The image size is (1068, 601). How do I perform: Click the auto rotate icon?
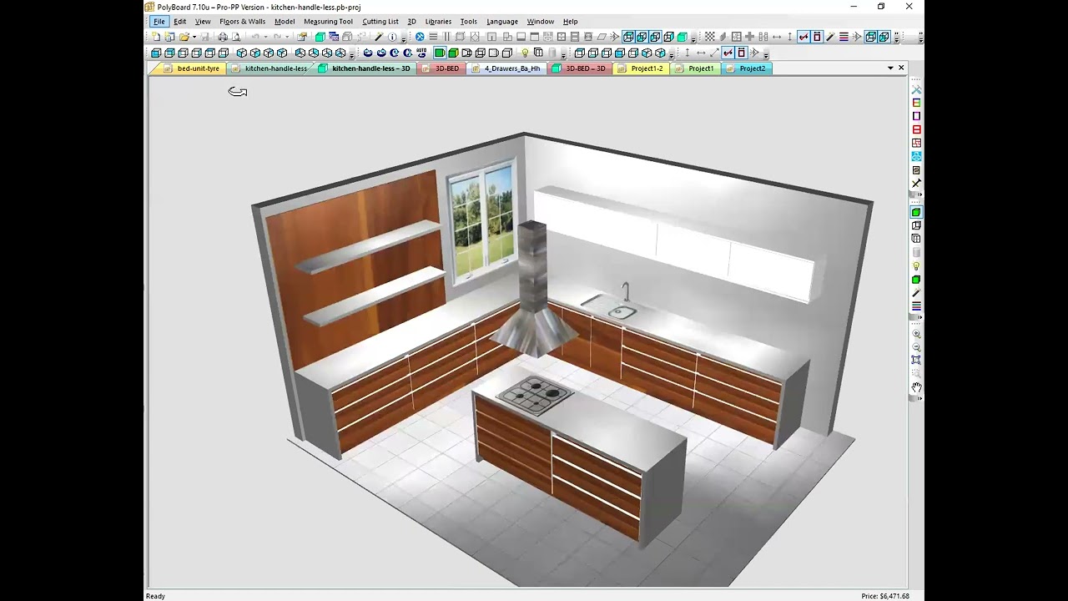[x=421, y=53]
